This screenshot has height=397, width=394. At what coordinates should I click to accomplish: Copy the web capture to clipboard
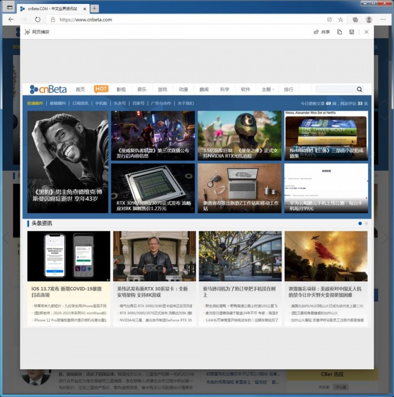(x=339, y=32)
